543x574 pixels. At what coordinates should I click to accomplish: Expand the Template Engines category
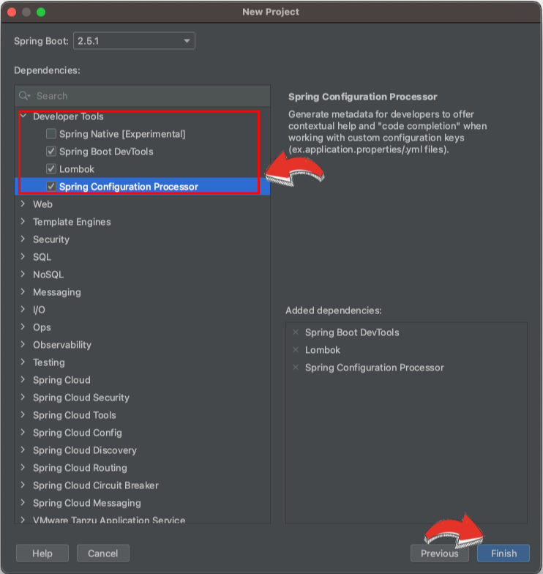coord(23,221)
